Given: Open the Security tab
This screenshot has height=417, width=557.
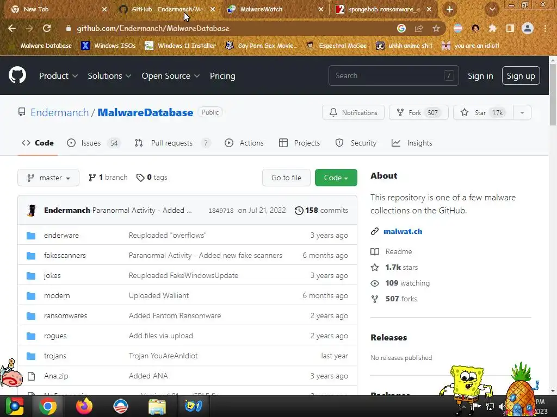Looking at the screenshot, I should click(356, 143).
